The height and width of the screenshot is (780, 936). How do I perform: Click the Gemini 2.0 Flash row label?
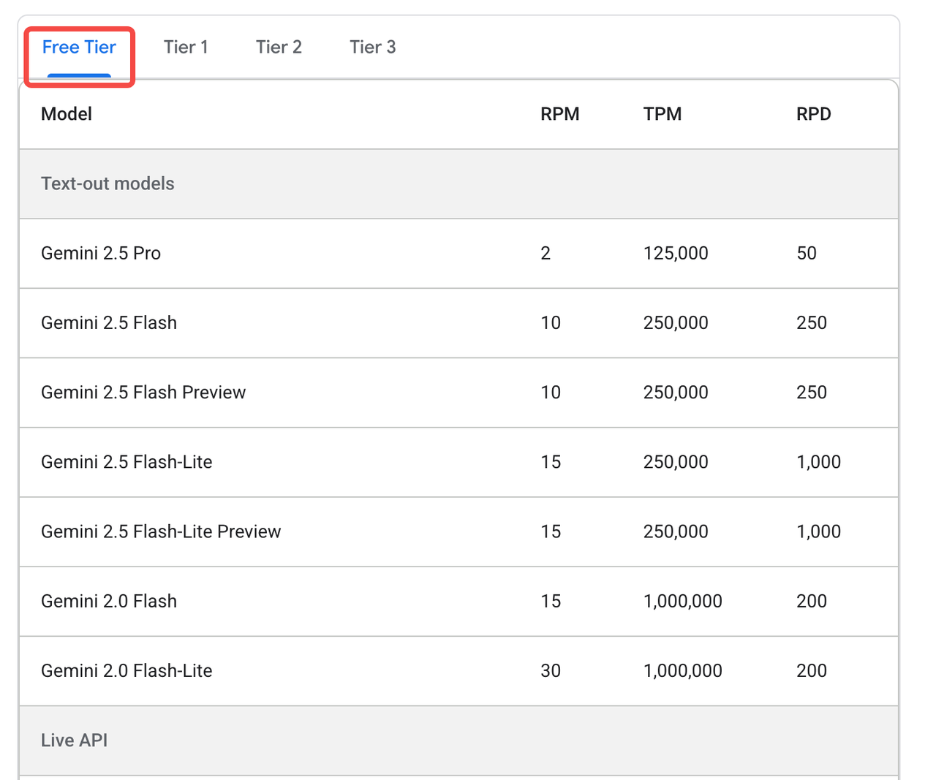pyautogui.click(x=109, y=601)
